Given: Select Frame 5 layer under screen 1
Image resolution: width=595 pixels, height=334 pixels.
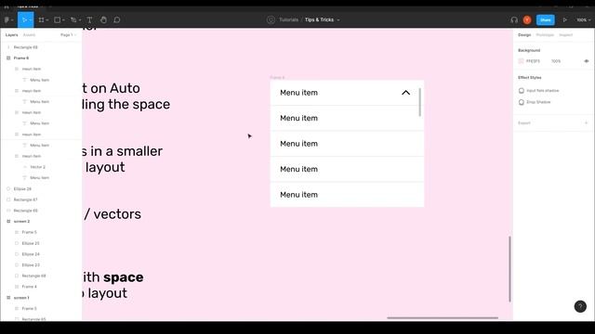Looking at the screenshot, I should tap(29, 309).
